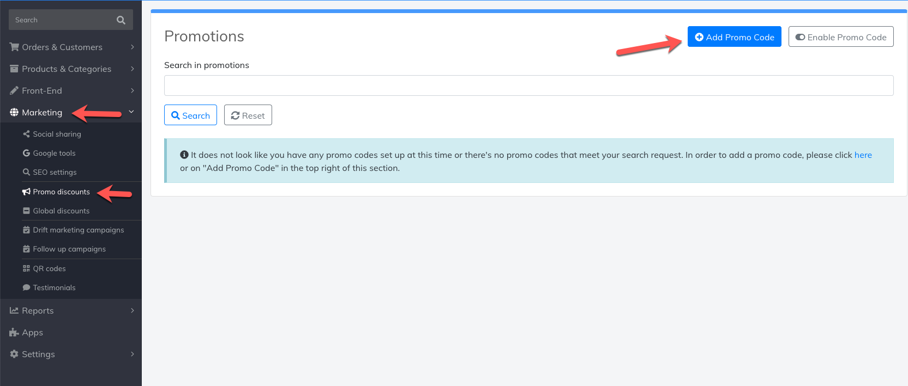
Task: Open the Settings menu label
Action: point(38,354)
